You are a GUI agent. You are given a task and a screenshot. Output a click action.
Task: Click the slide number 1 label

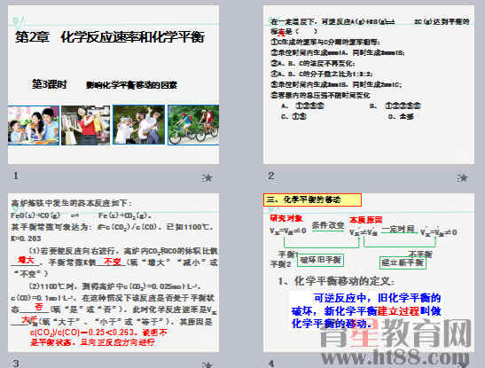click(x=15, y=176)
